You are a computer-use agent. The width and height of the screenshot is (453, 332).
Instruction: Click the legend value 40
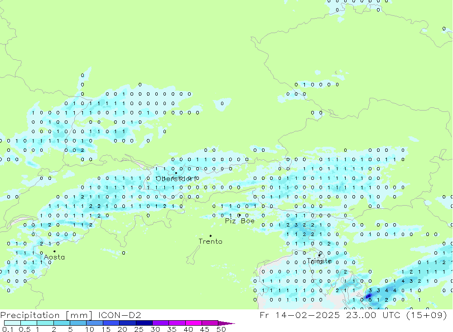[x=188, y=329]
